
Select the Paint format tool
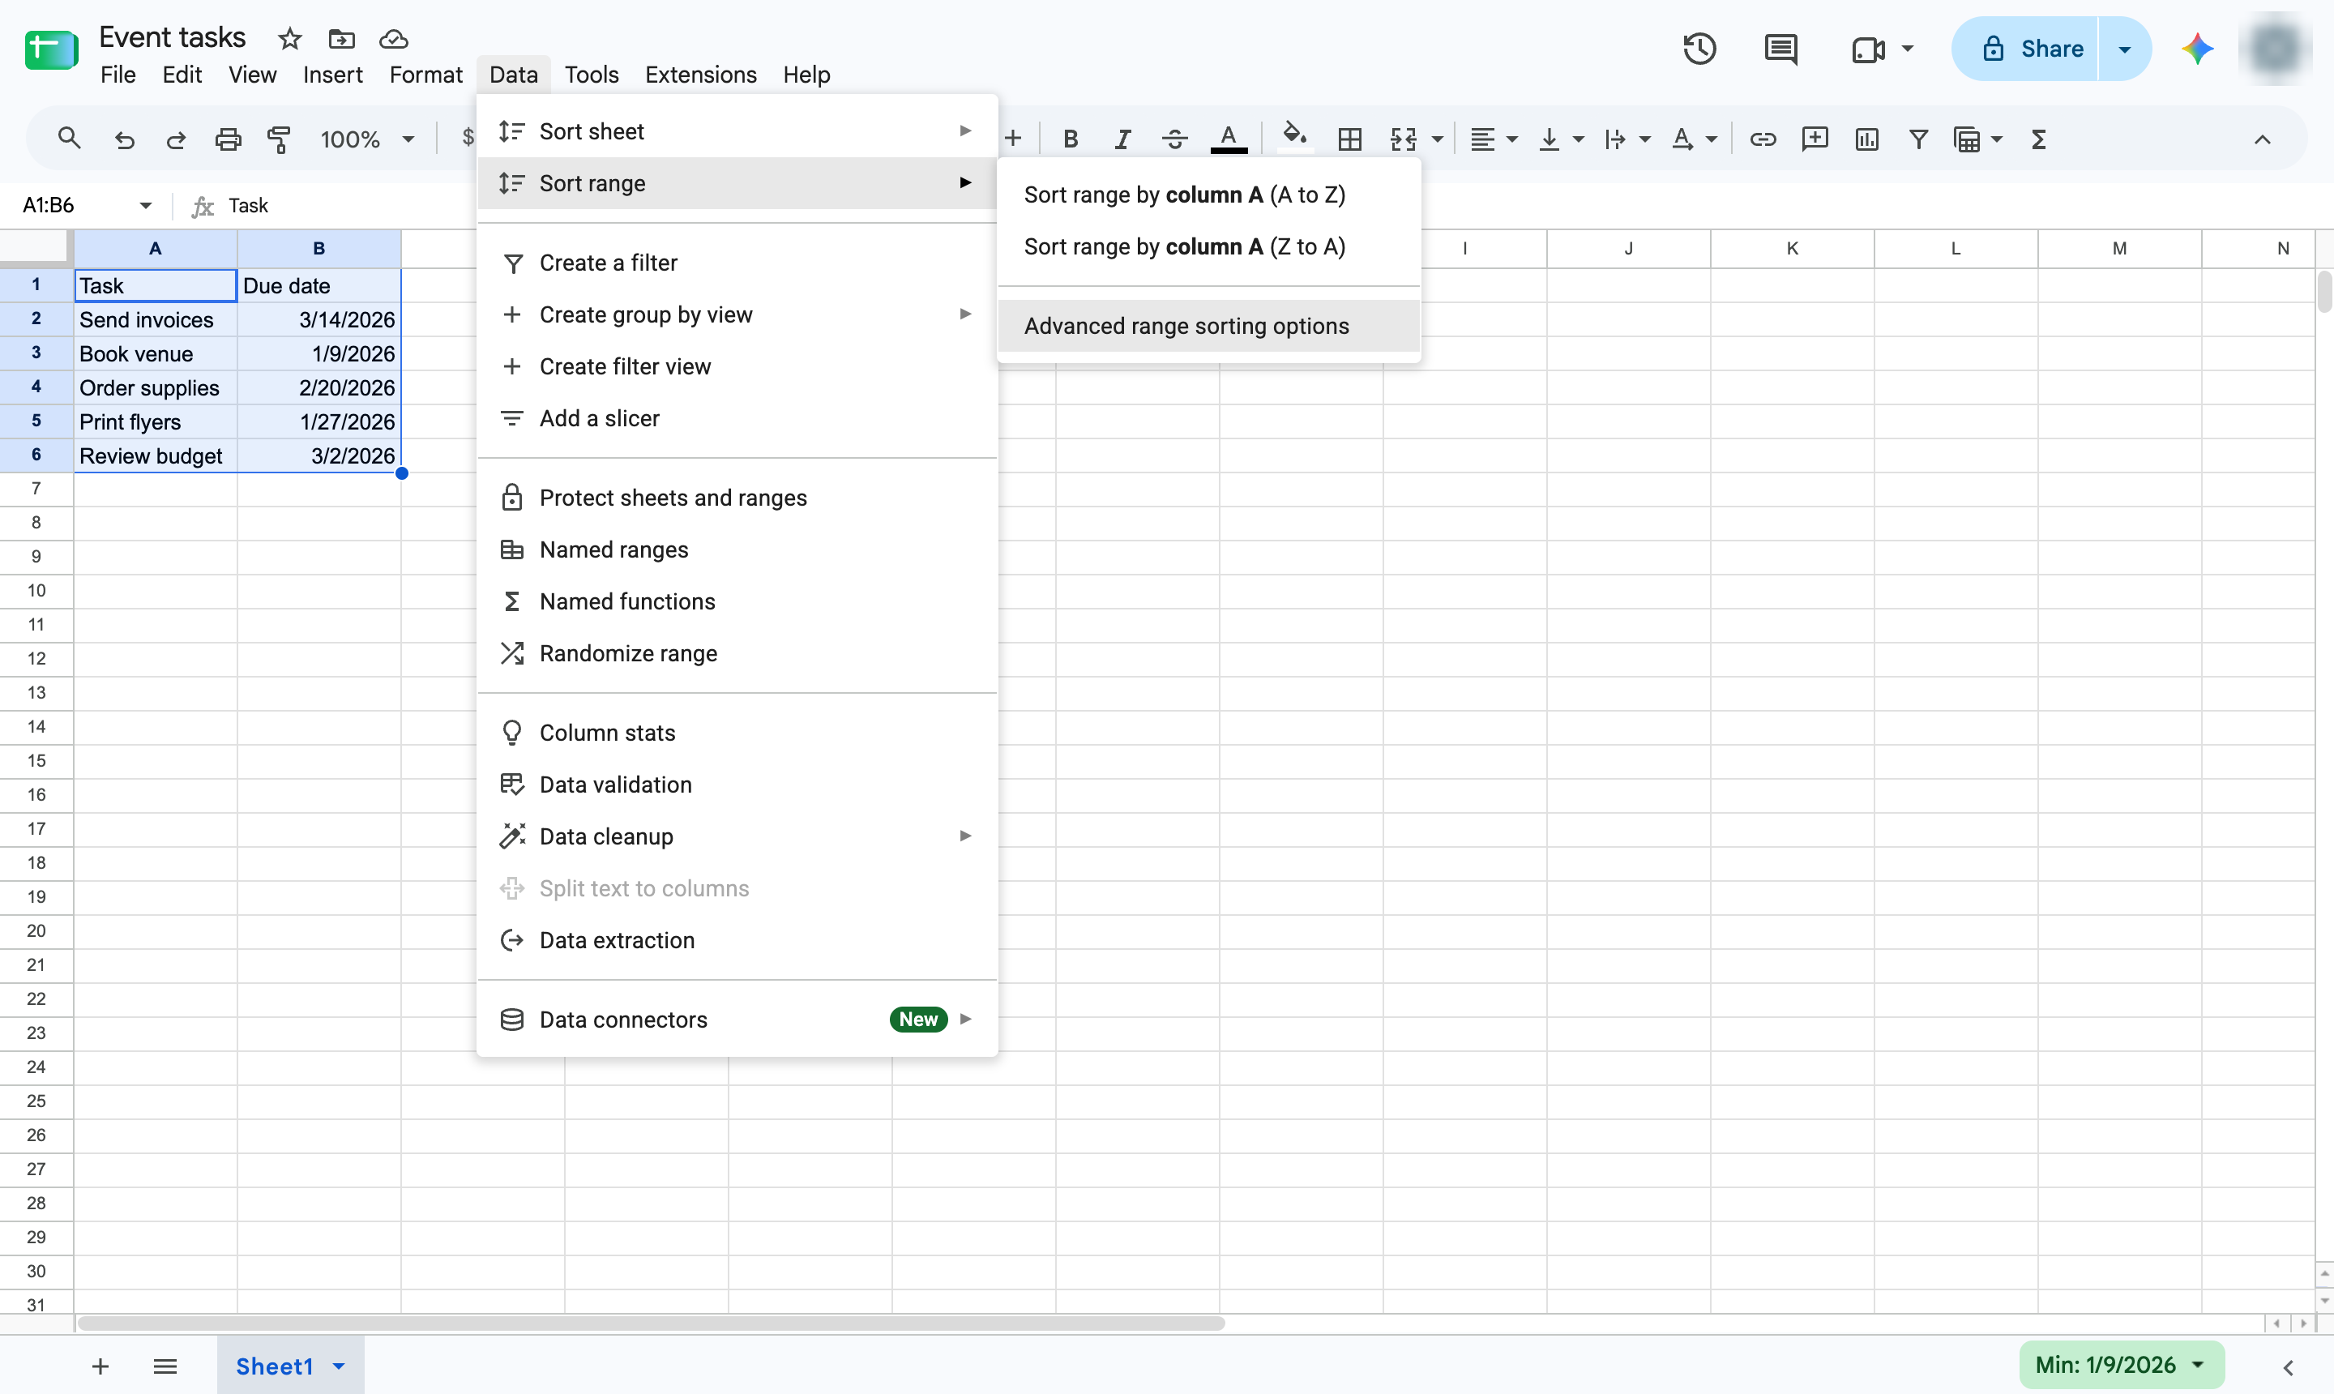click(279, 140)
